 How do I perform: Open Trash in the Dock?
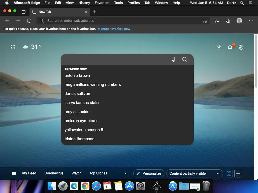[206, 186]
